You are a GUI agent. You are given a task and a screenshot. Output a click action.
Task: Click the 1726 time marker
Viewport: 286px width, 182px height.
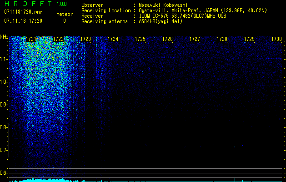(x=168, y=39)
